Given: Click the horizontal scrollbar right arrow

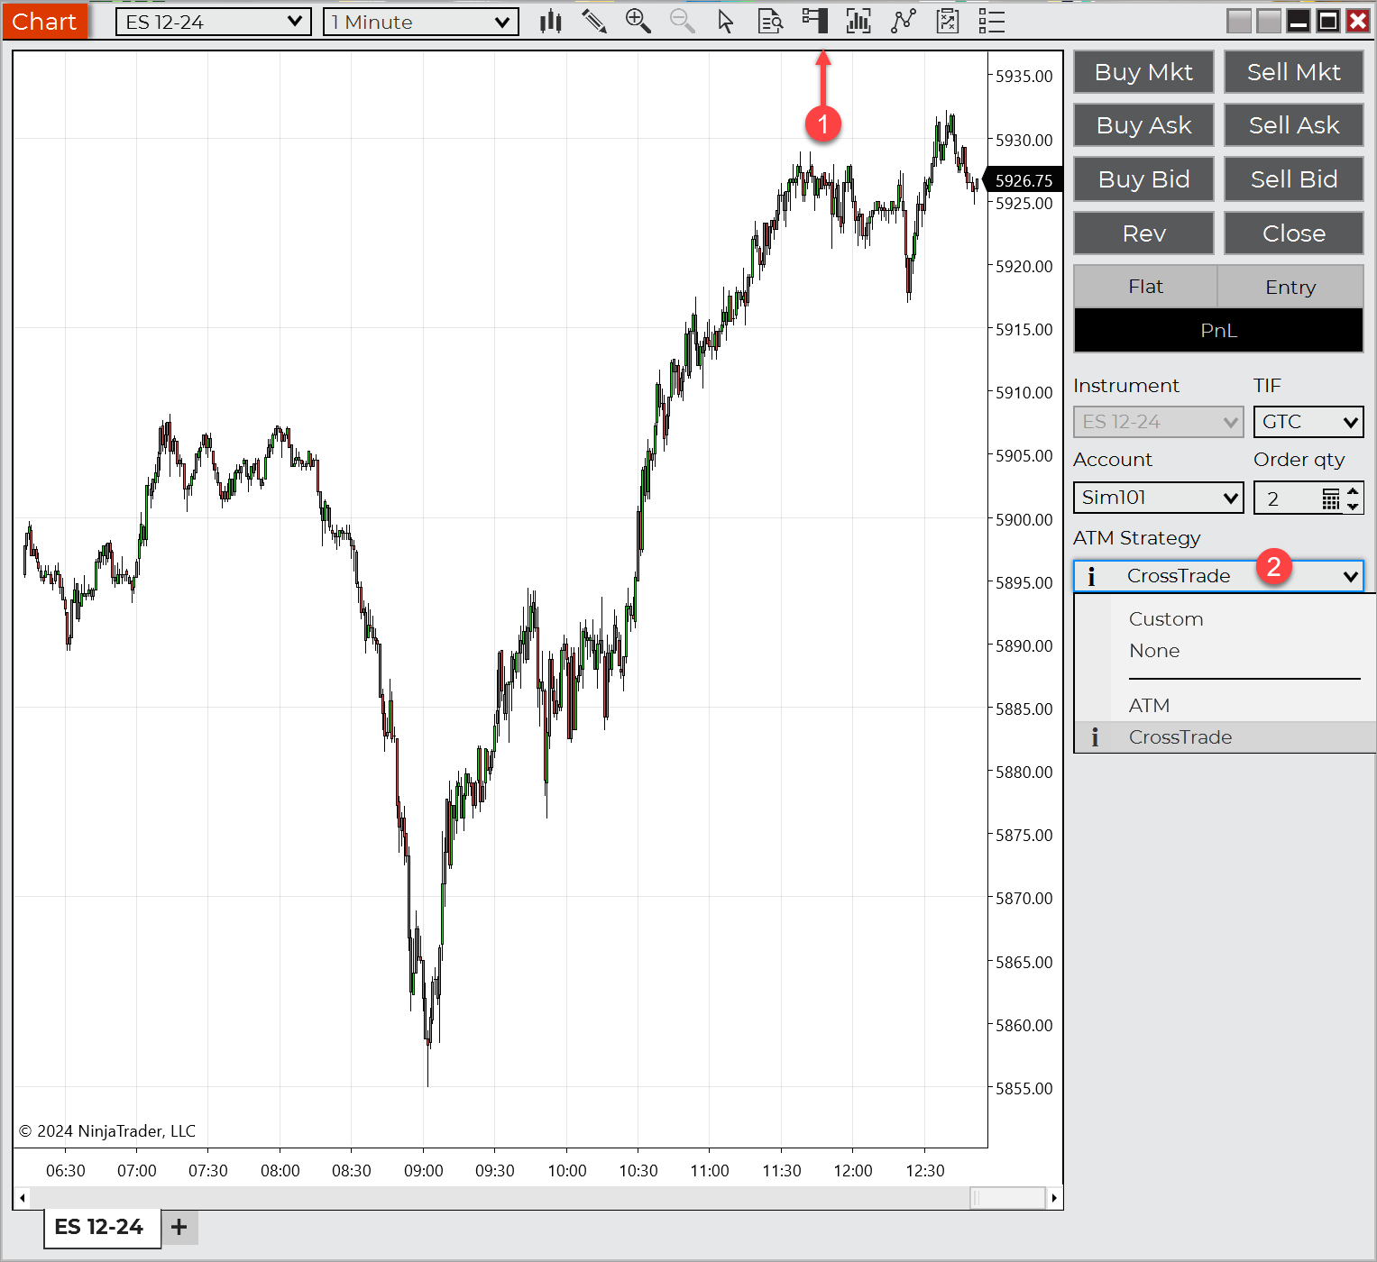Looking at the screenshot, I should 1053,1198.
